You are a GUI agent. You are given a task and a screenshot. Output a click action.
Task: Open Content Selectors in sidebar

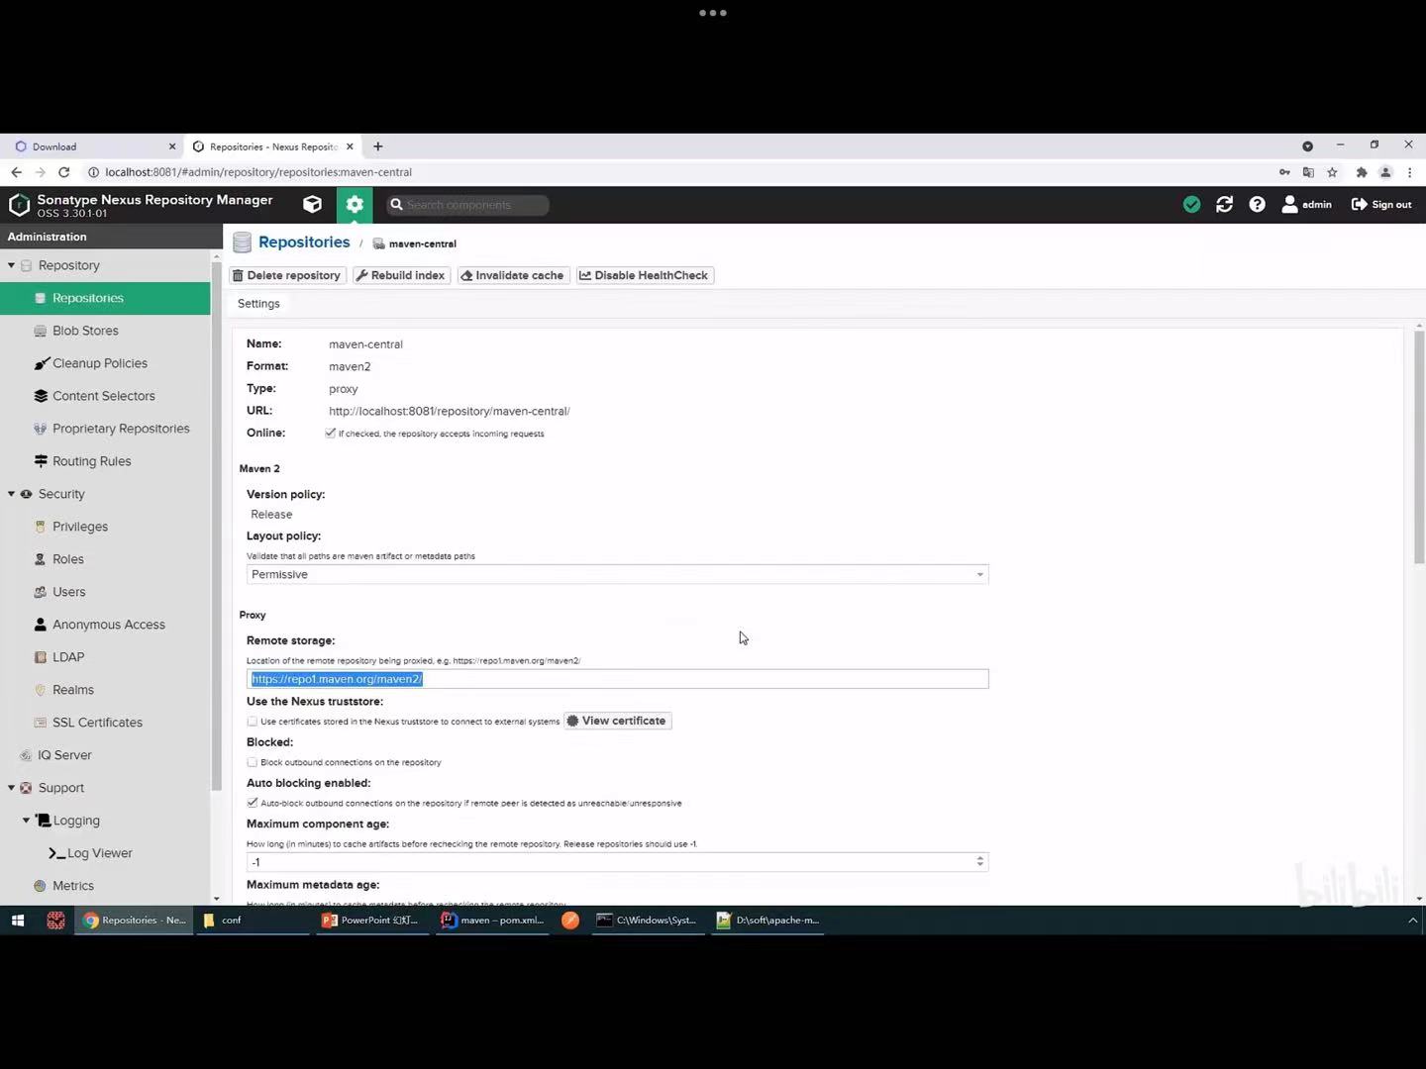(103, 396)
